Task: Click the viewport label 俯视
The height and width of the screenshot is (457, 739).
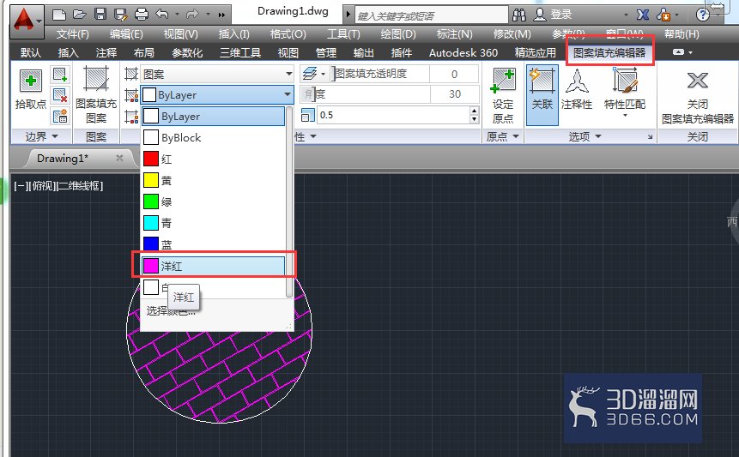Action: click(43, 186)
